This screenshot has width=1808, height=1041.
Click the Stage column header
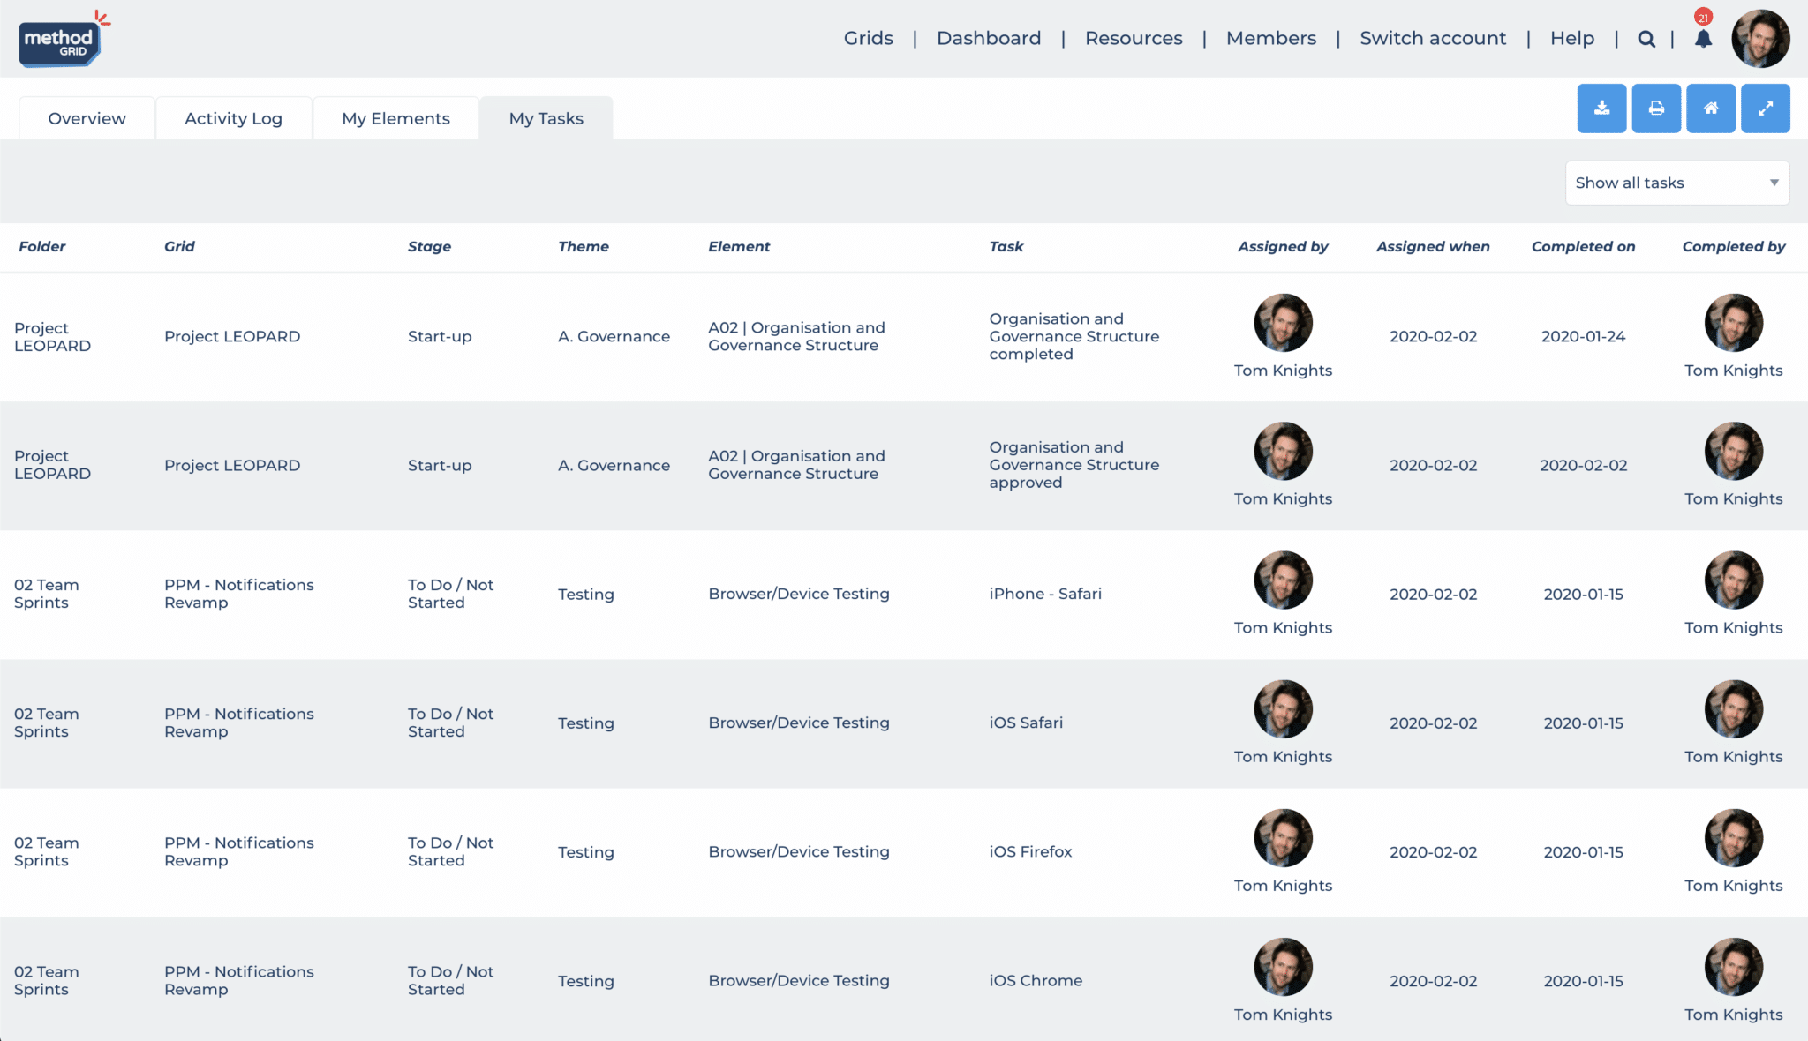[429, 246]
